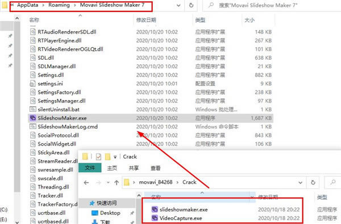
Task: Click the 1,687 KB size cell
Action: [261, 118]
